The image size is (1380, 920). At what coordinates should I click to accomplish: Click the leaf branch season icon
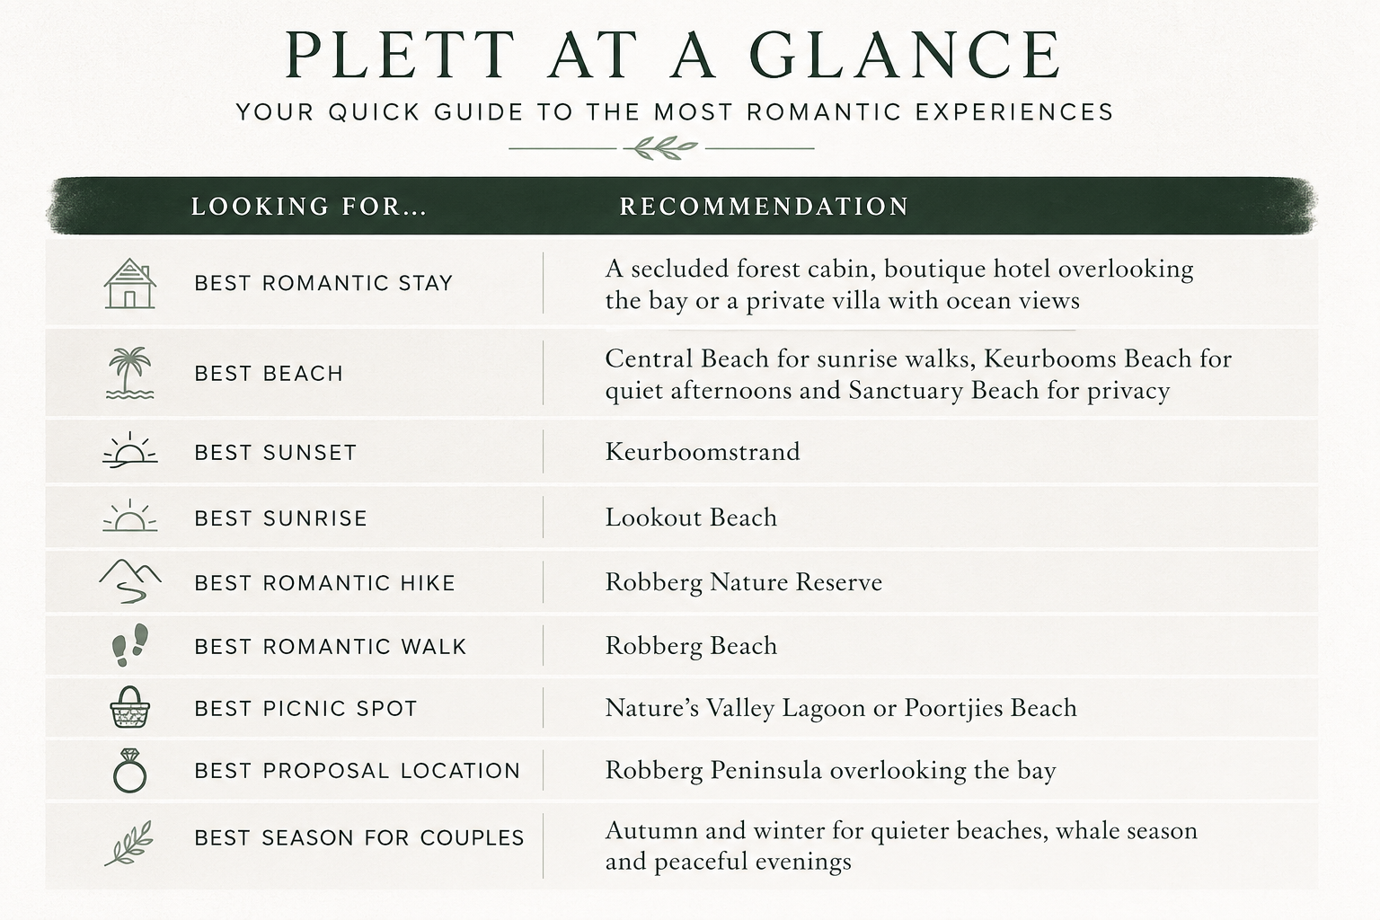coord(129,843)
